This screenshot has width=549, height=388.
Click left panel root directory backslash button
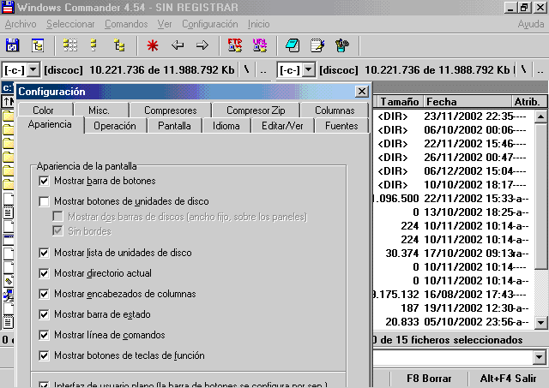click(246, 69)
